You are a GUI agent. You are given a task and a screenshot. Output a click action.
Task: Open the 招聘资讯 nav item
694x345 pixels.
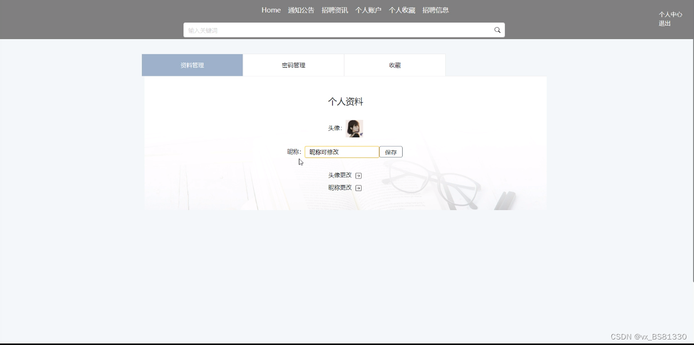tap(335, 10)
